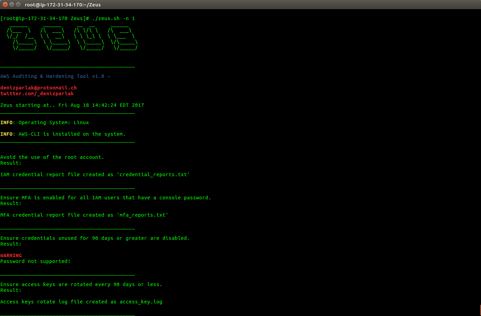This screenshot has height=316, width=481.
Task: Click 'INFO: AWS-CLI is installed on the system.'
Action: [x=63, y=134]
